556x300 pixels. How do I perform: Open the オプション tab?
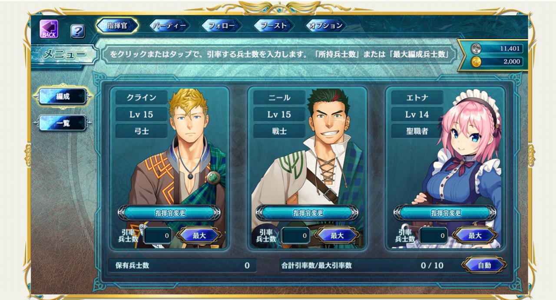coord(326,25)
